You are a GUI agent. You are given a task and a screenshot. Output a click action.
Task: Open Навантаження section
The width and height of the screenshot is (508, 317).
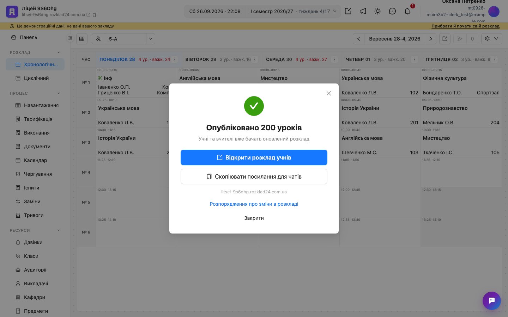[x=35, y=105]
